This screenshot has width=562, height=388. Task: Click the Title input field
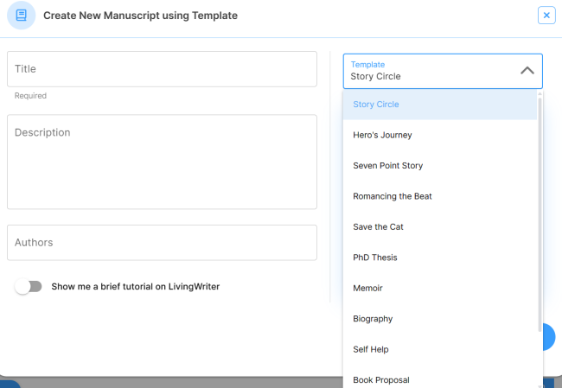click(x=162, y=69)
